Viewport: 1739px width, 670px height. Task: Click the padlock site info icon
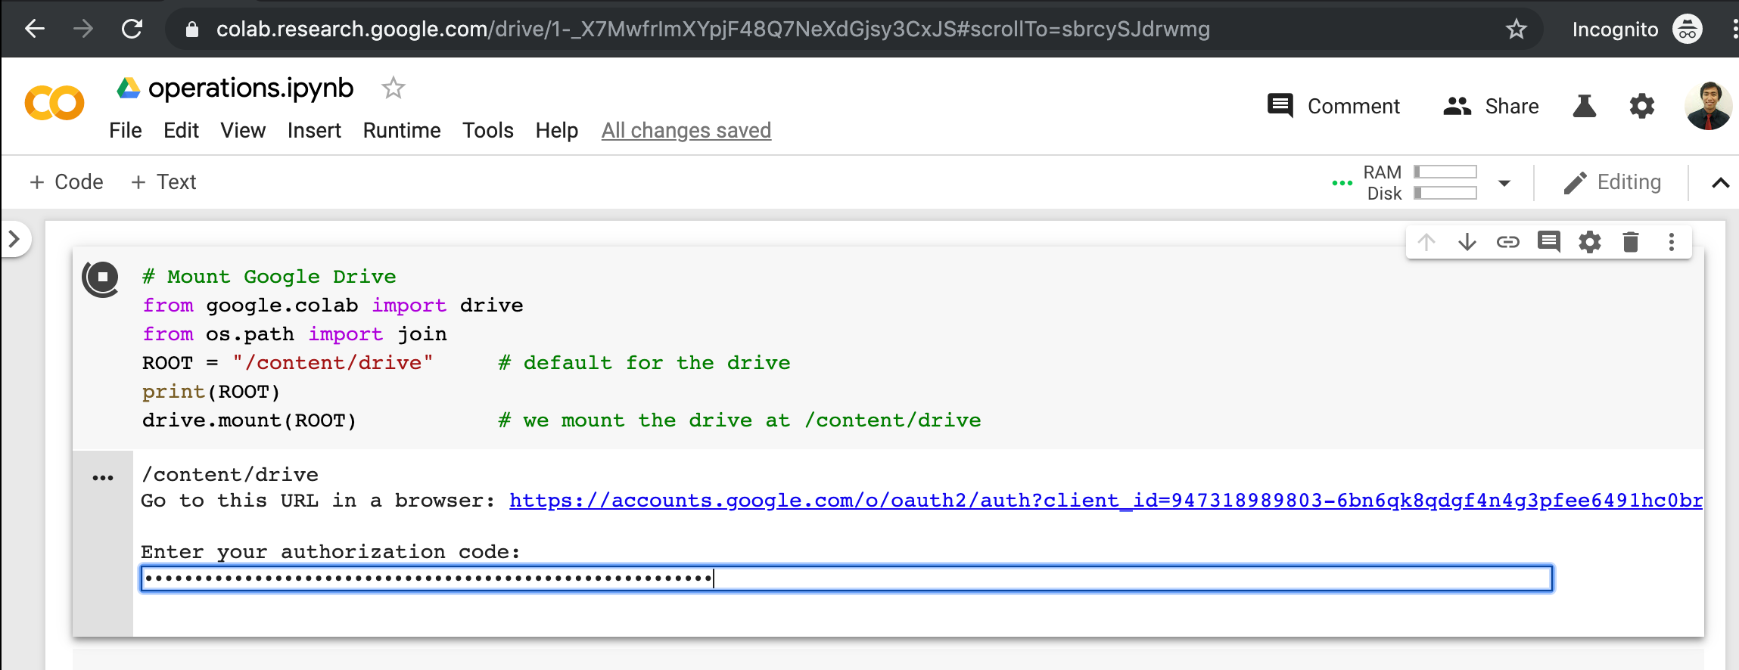tap(192, 29)
